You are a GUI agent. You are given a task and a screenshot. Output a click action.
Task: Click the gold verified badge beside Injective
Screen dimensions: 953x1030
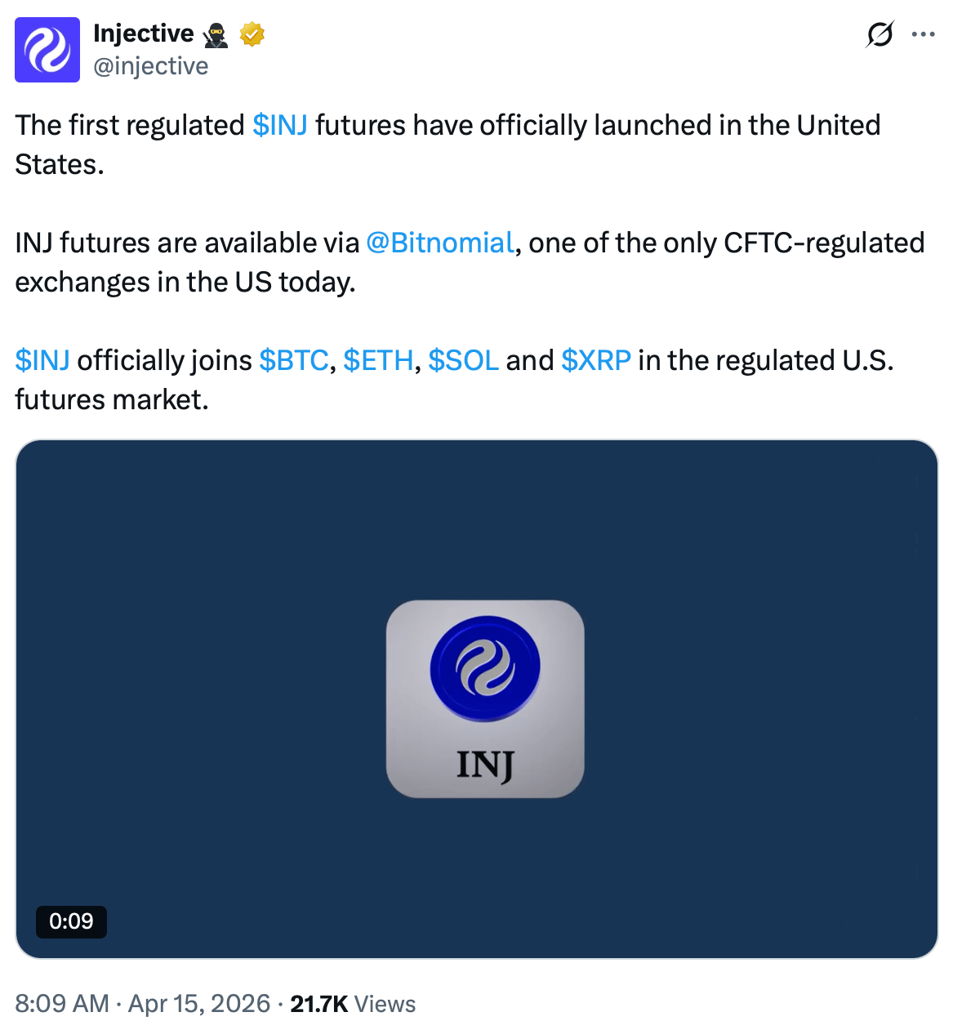[251, 34]
